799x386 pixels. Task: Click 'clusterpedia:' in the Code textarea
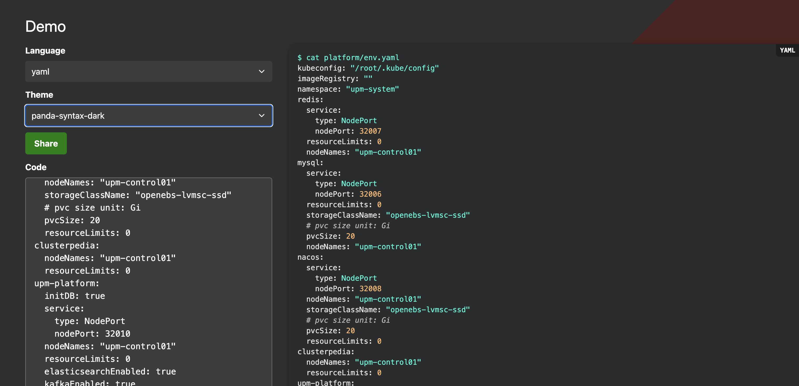pyautogui.click(x=67, y=245)
